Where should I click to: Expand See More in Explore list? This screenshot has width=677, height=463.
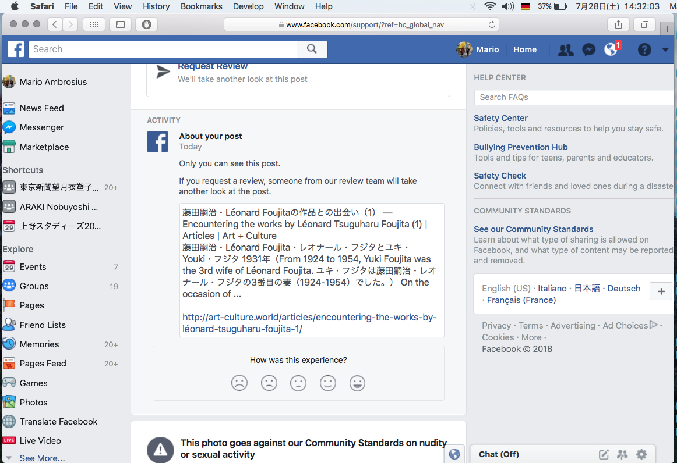tap(42, 458)
